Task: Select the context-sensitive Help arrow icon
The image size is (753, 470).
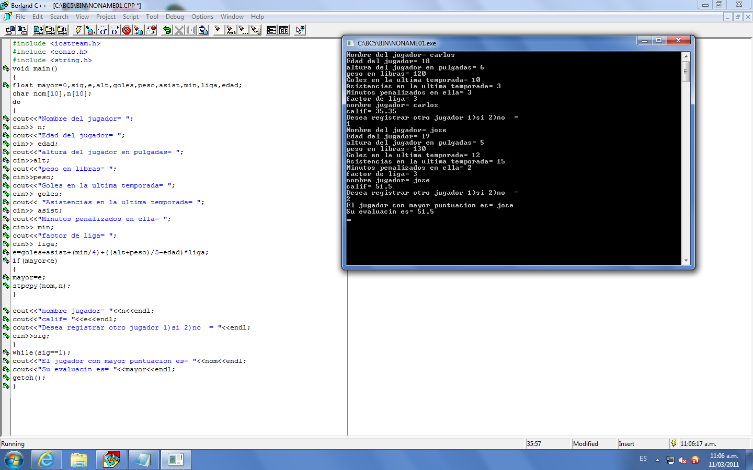Action: [x=300, y=30]
